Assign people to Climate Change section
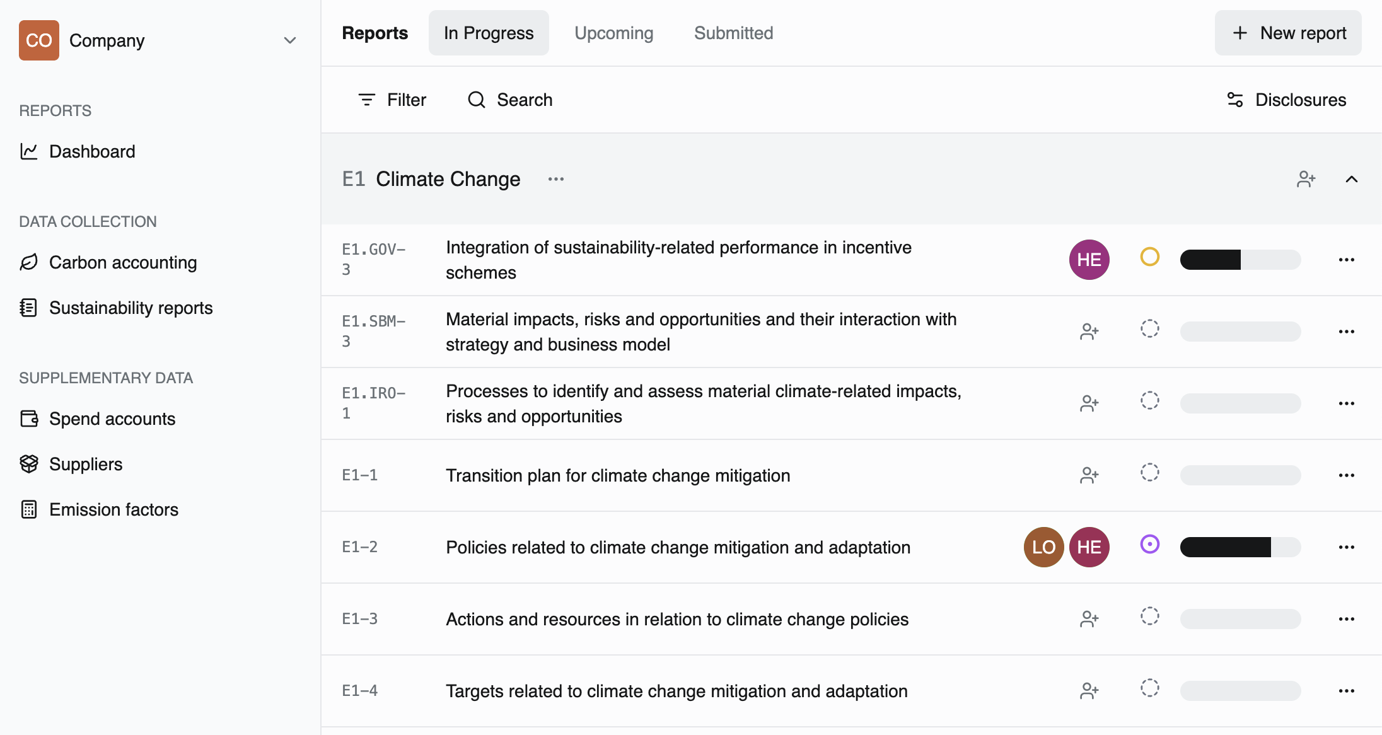This screenshot has width=1382, height=735. [x=1306, y=179]
